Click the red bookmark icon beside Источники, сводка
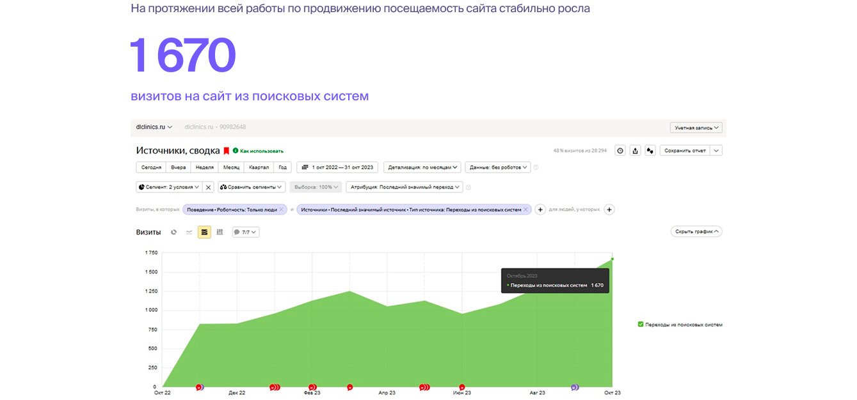 (226, 151)
